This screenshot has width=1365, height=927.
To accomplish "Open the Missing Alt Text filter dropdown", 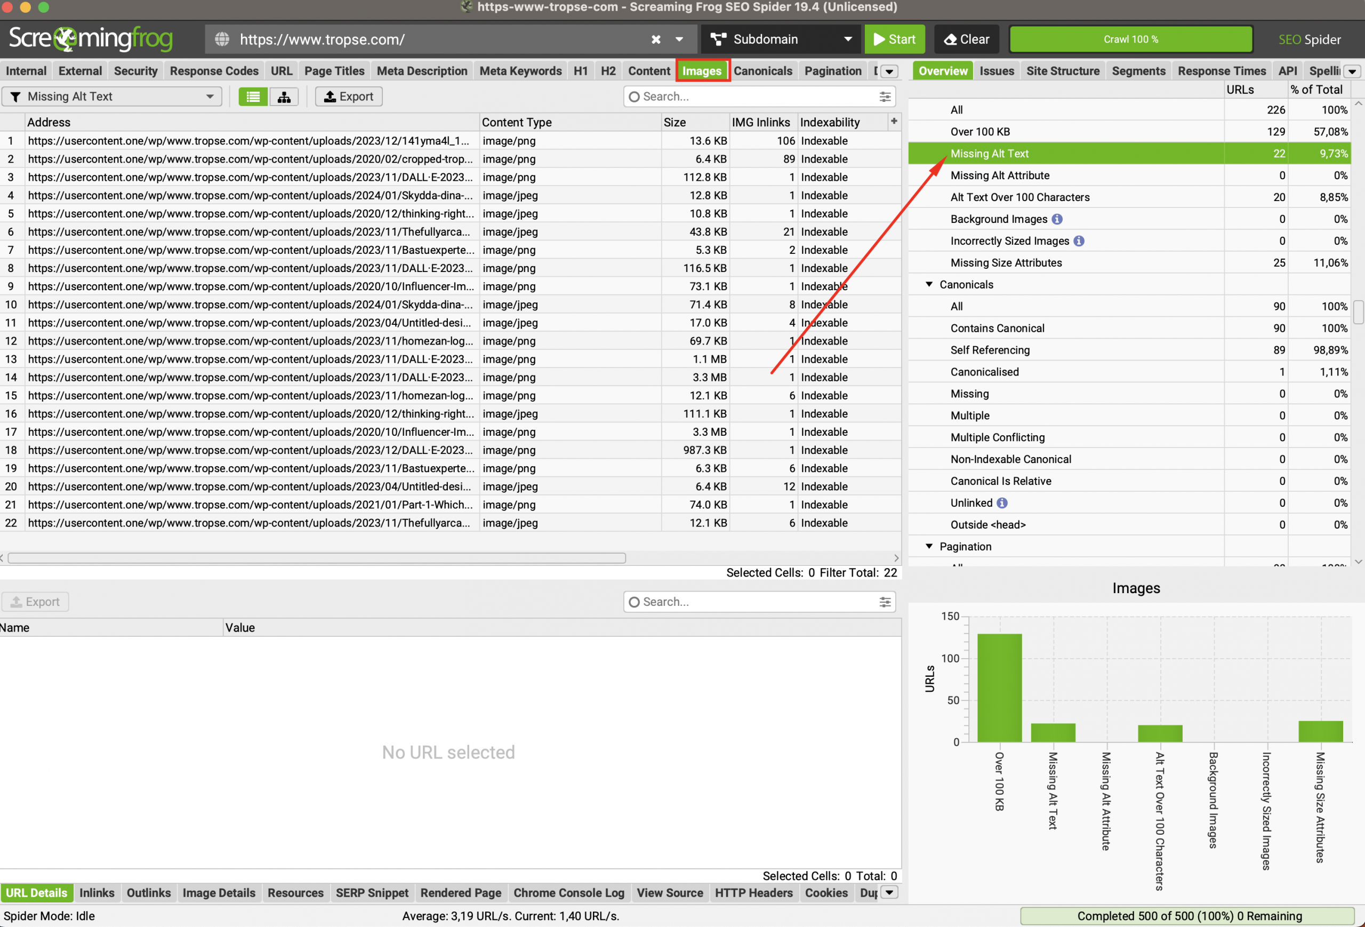I will click(111, 97).
